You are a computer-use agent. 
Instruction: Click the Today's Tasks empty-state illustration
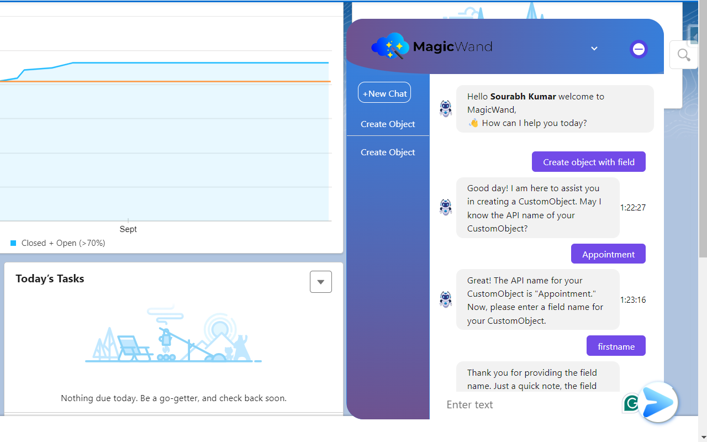pos(173,334)
